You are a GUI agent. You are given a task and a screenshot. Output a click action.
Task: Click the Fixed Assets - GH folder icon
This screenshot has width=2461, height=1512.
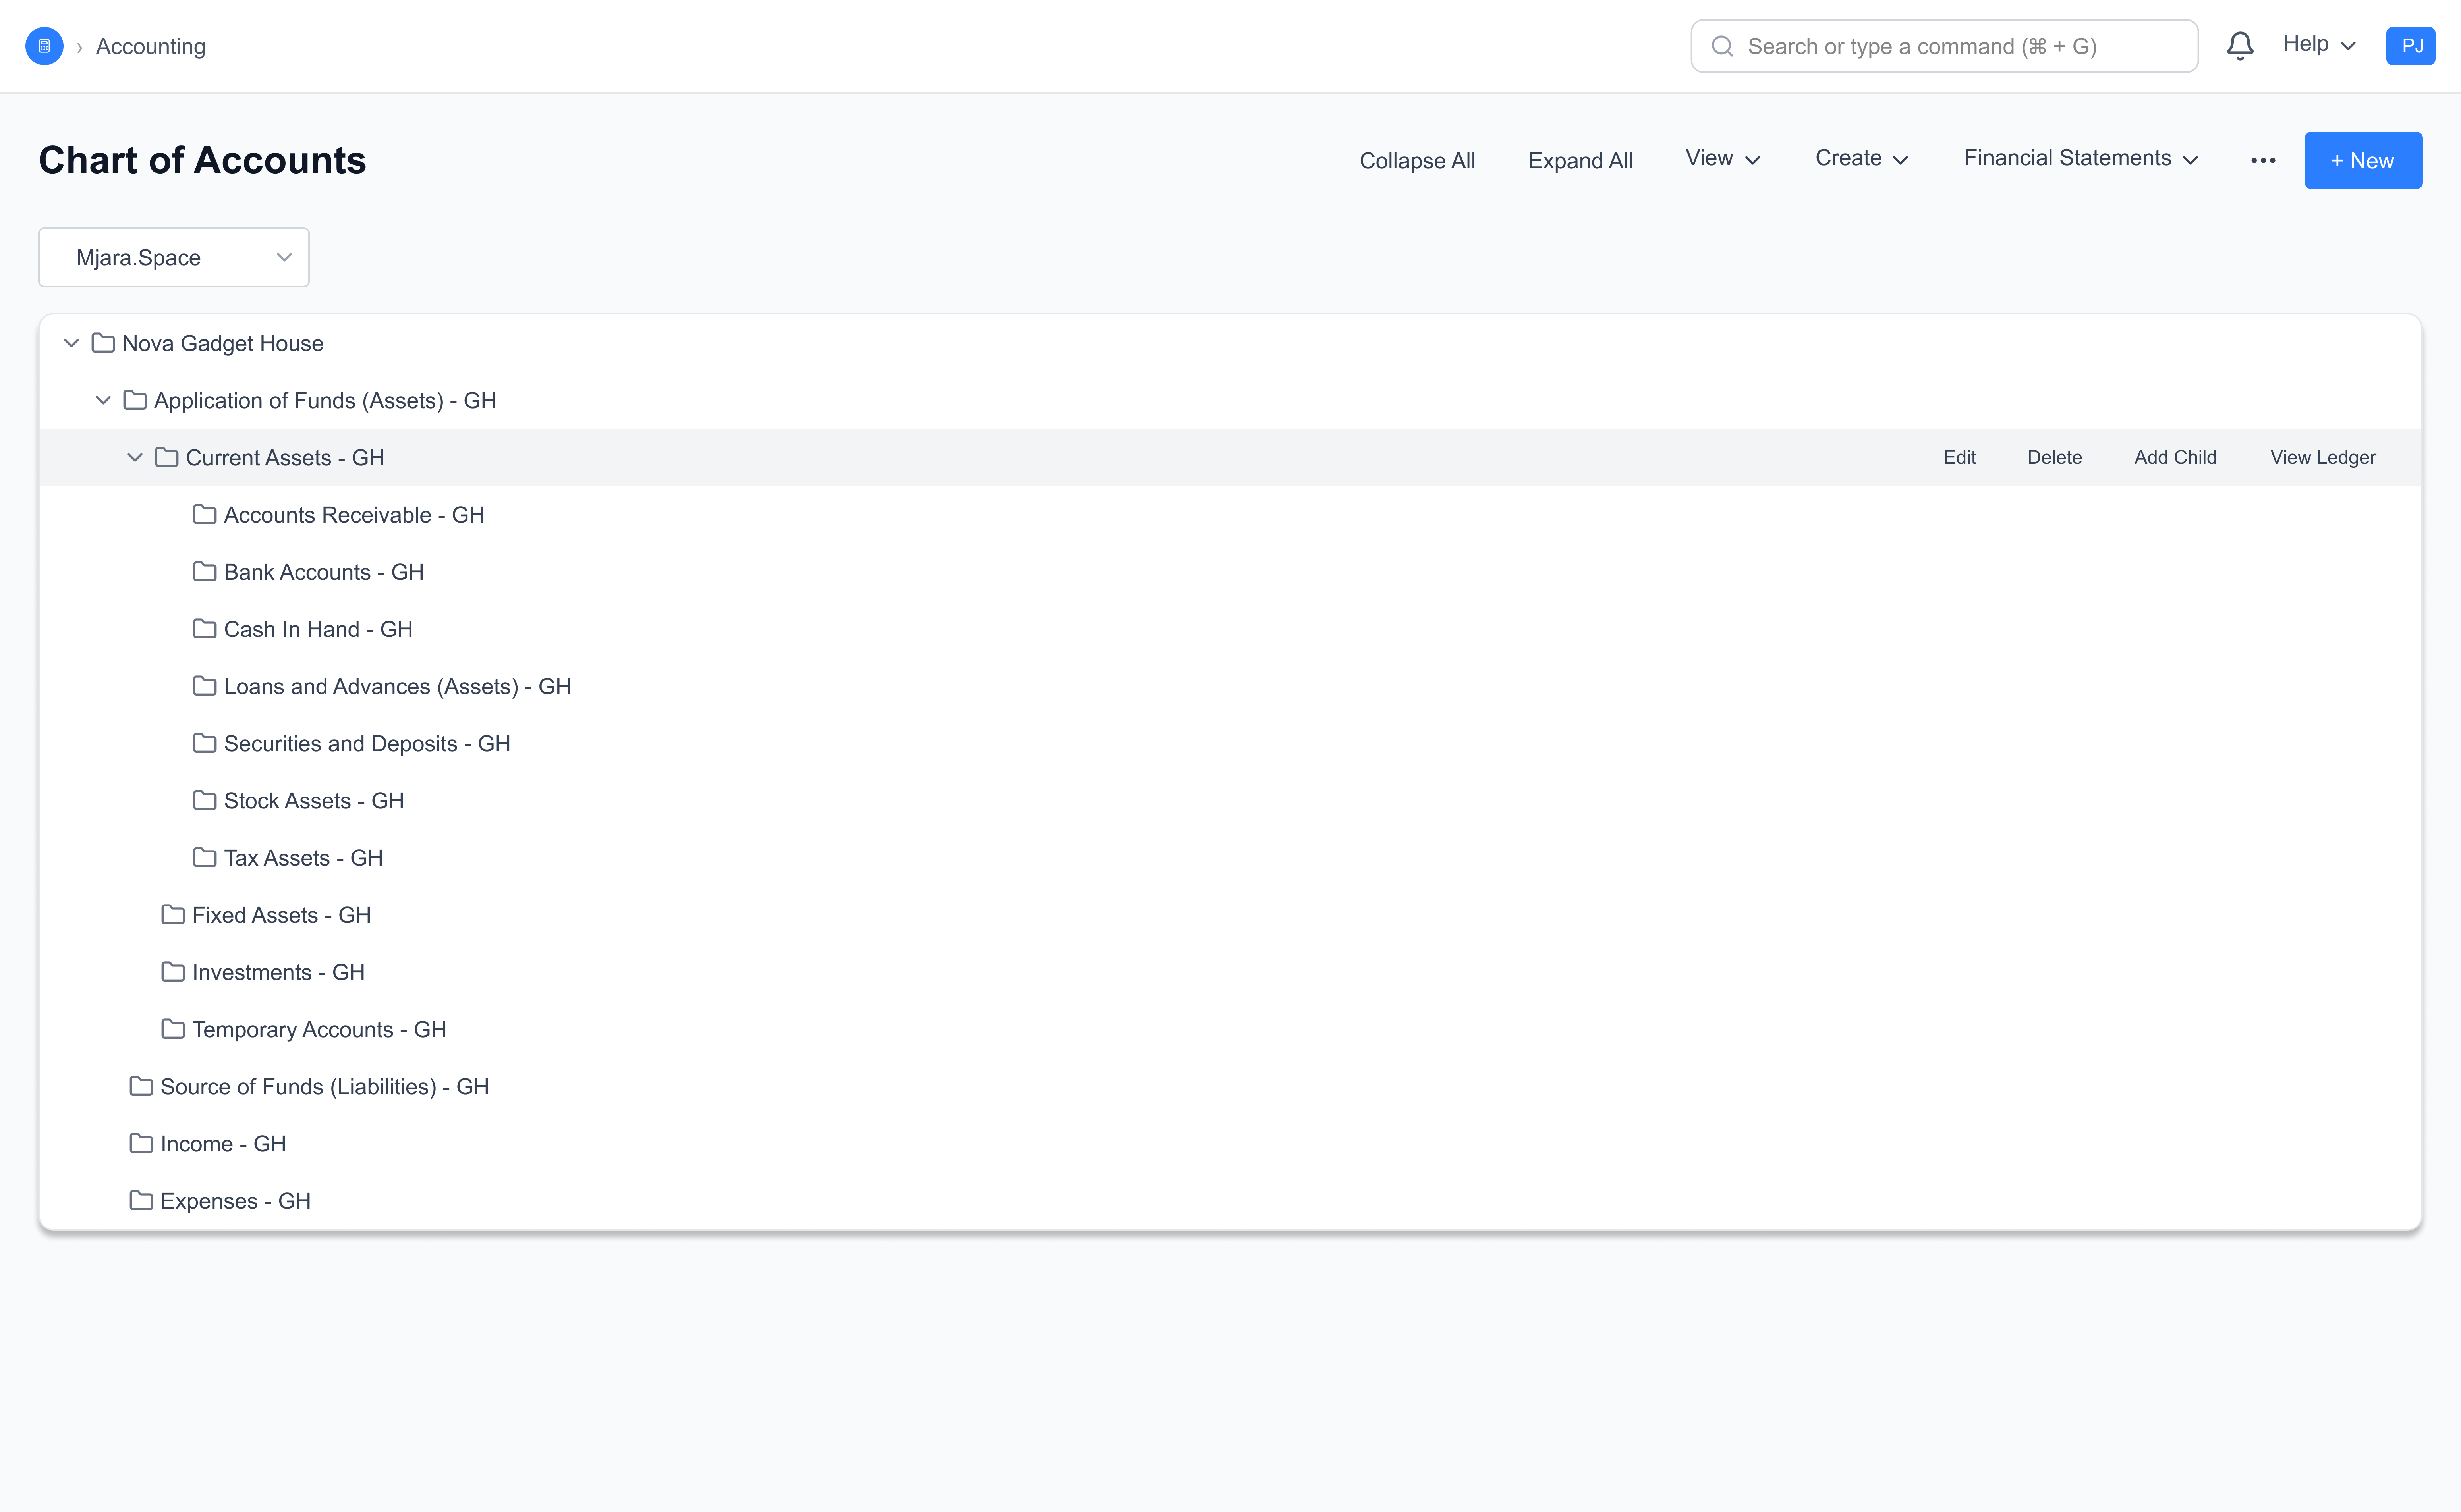(173, 914)
